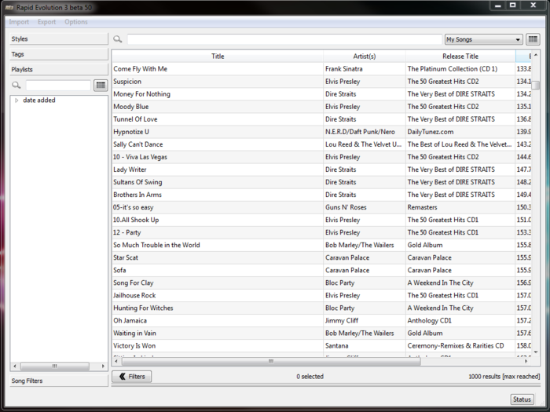Select the song Star Scat
This screenshot has width=550, height=412.
[x=218, y=258]
